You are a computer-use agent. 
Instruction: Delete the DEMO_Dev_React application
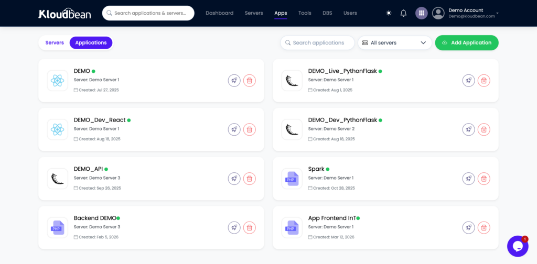pos(250,129)
